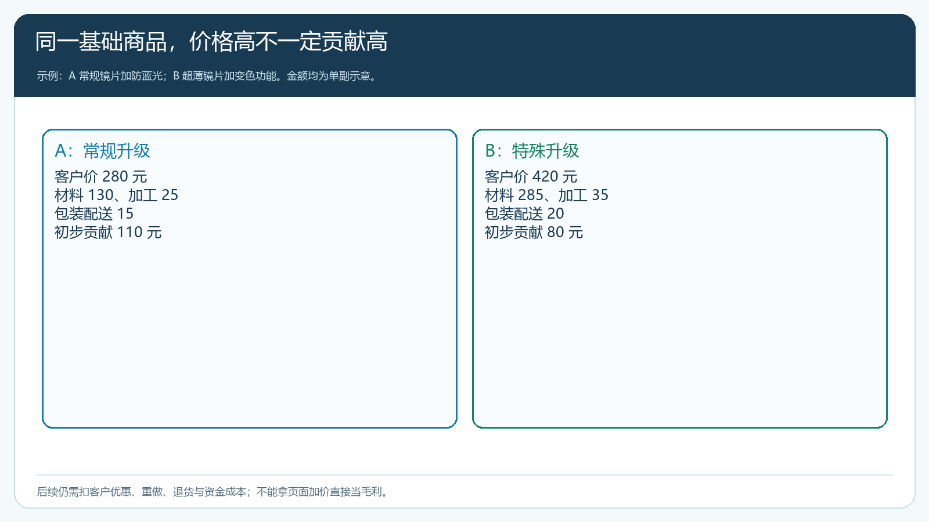Click the phrase 不能拿页面加价直接当毛利
Viewport: 929px width, 522px height.
coord(319,492)
